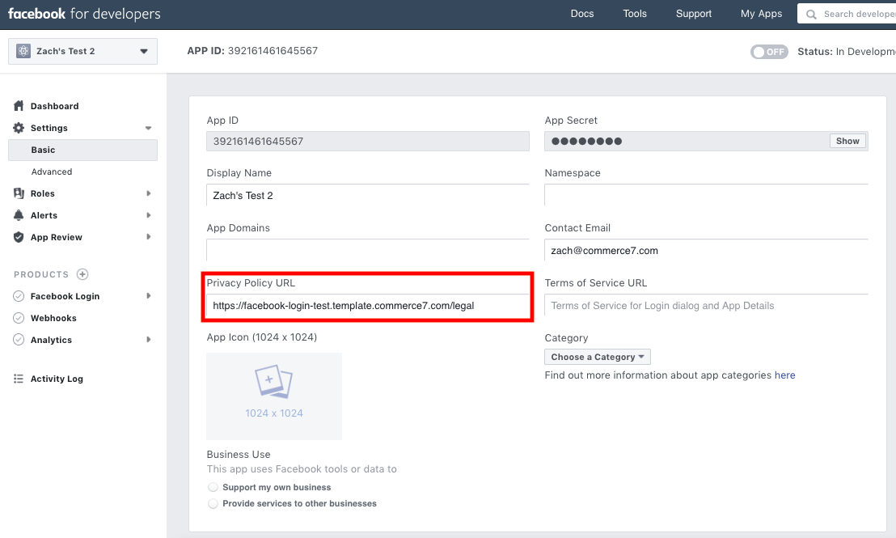Click the Contact Email input field

point(706,251)
